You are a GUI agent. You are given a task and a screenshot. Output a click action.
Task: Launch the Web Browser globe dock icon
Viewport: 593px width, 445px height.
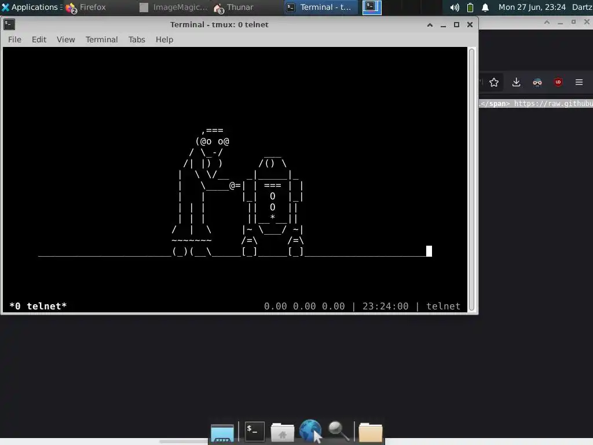pos(310,431)
